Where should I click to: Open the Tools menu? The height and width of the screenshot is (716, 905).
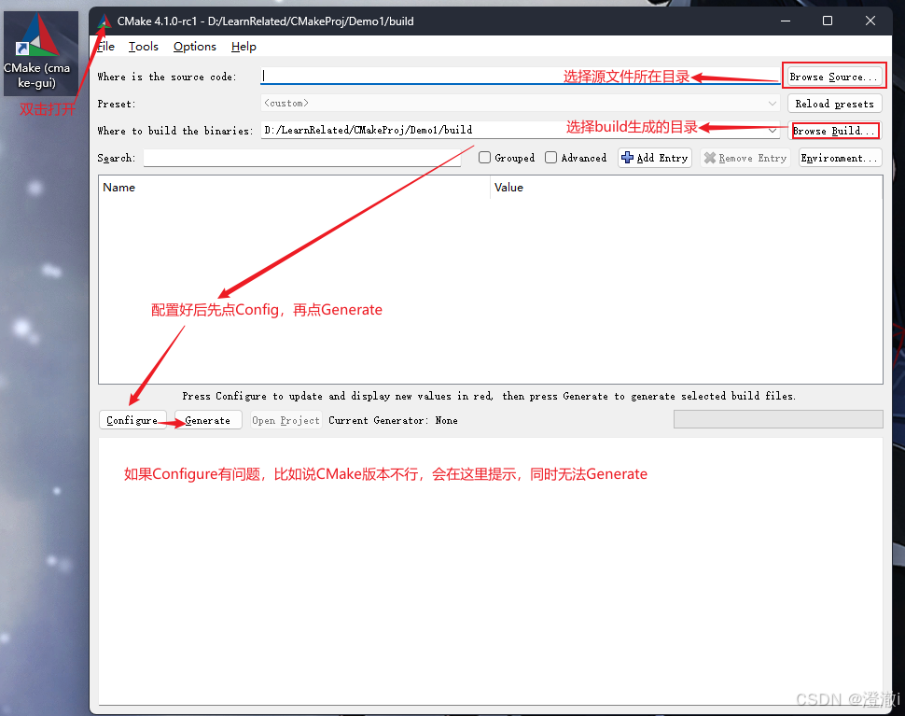[x=143, y=47]
